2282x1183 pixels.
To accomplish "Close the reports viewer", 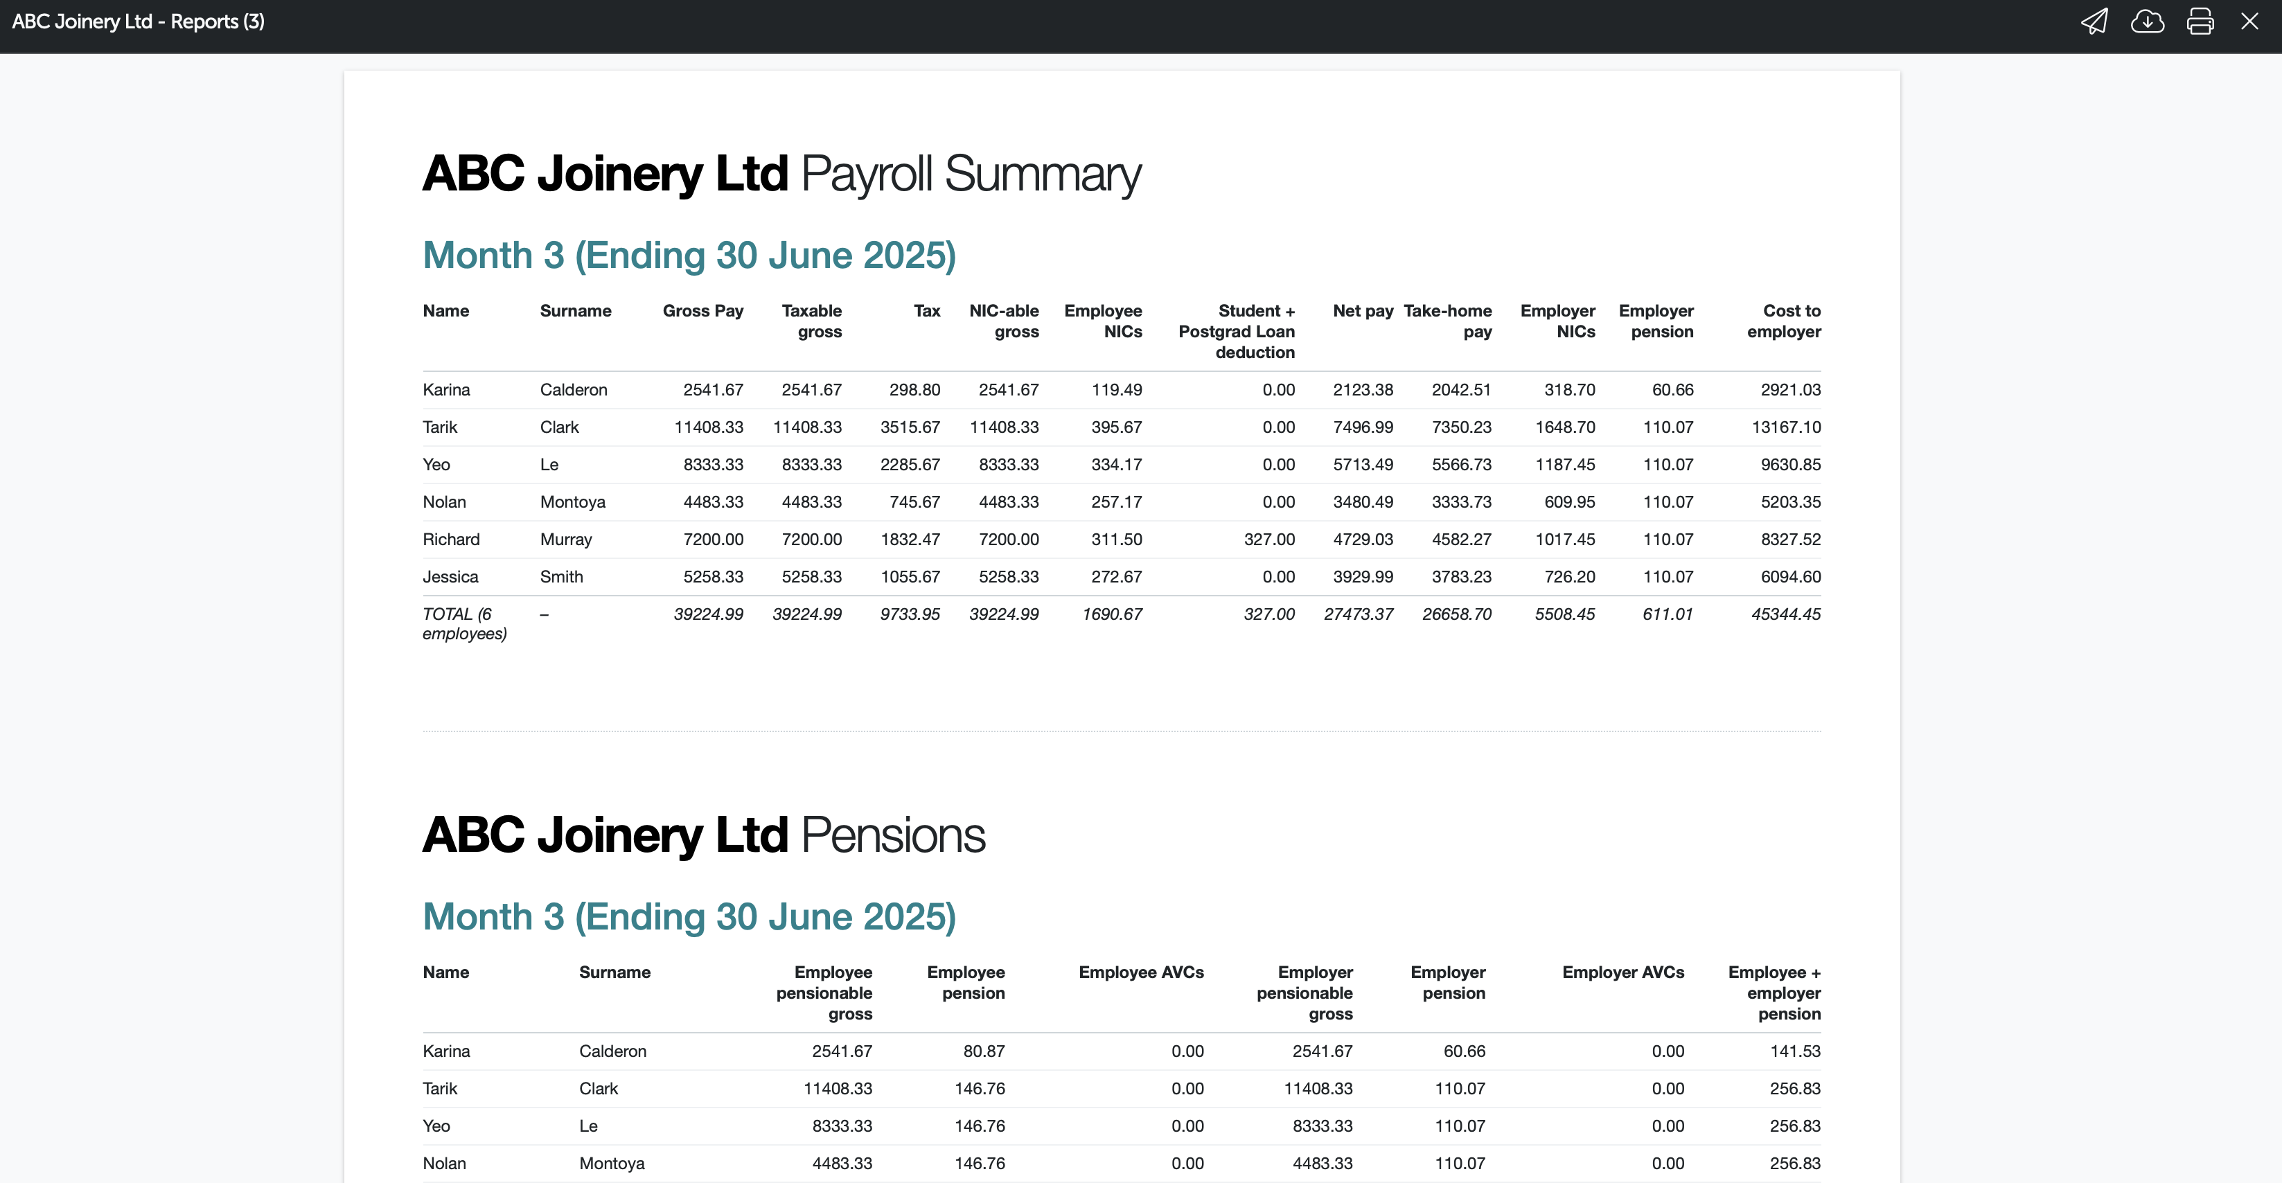I will (2249, 21).
